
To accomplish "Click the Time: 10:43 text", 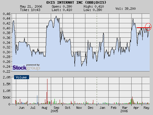I will tap(30, 10).
